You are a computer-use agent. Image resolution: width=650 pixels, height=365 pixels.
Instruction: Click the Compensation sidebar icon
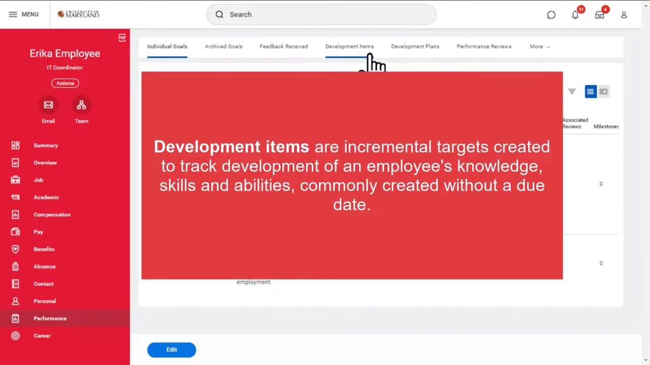click(x=15, y=214)
